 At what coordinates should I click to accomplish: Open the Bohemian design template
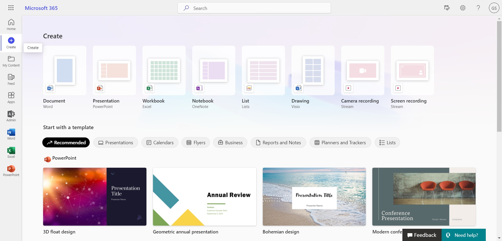314,197
